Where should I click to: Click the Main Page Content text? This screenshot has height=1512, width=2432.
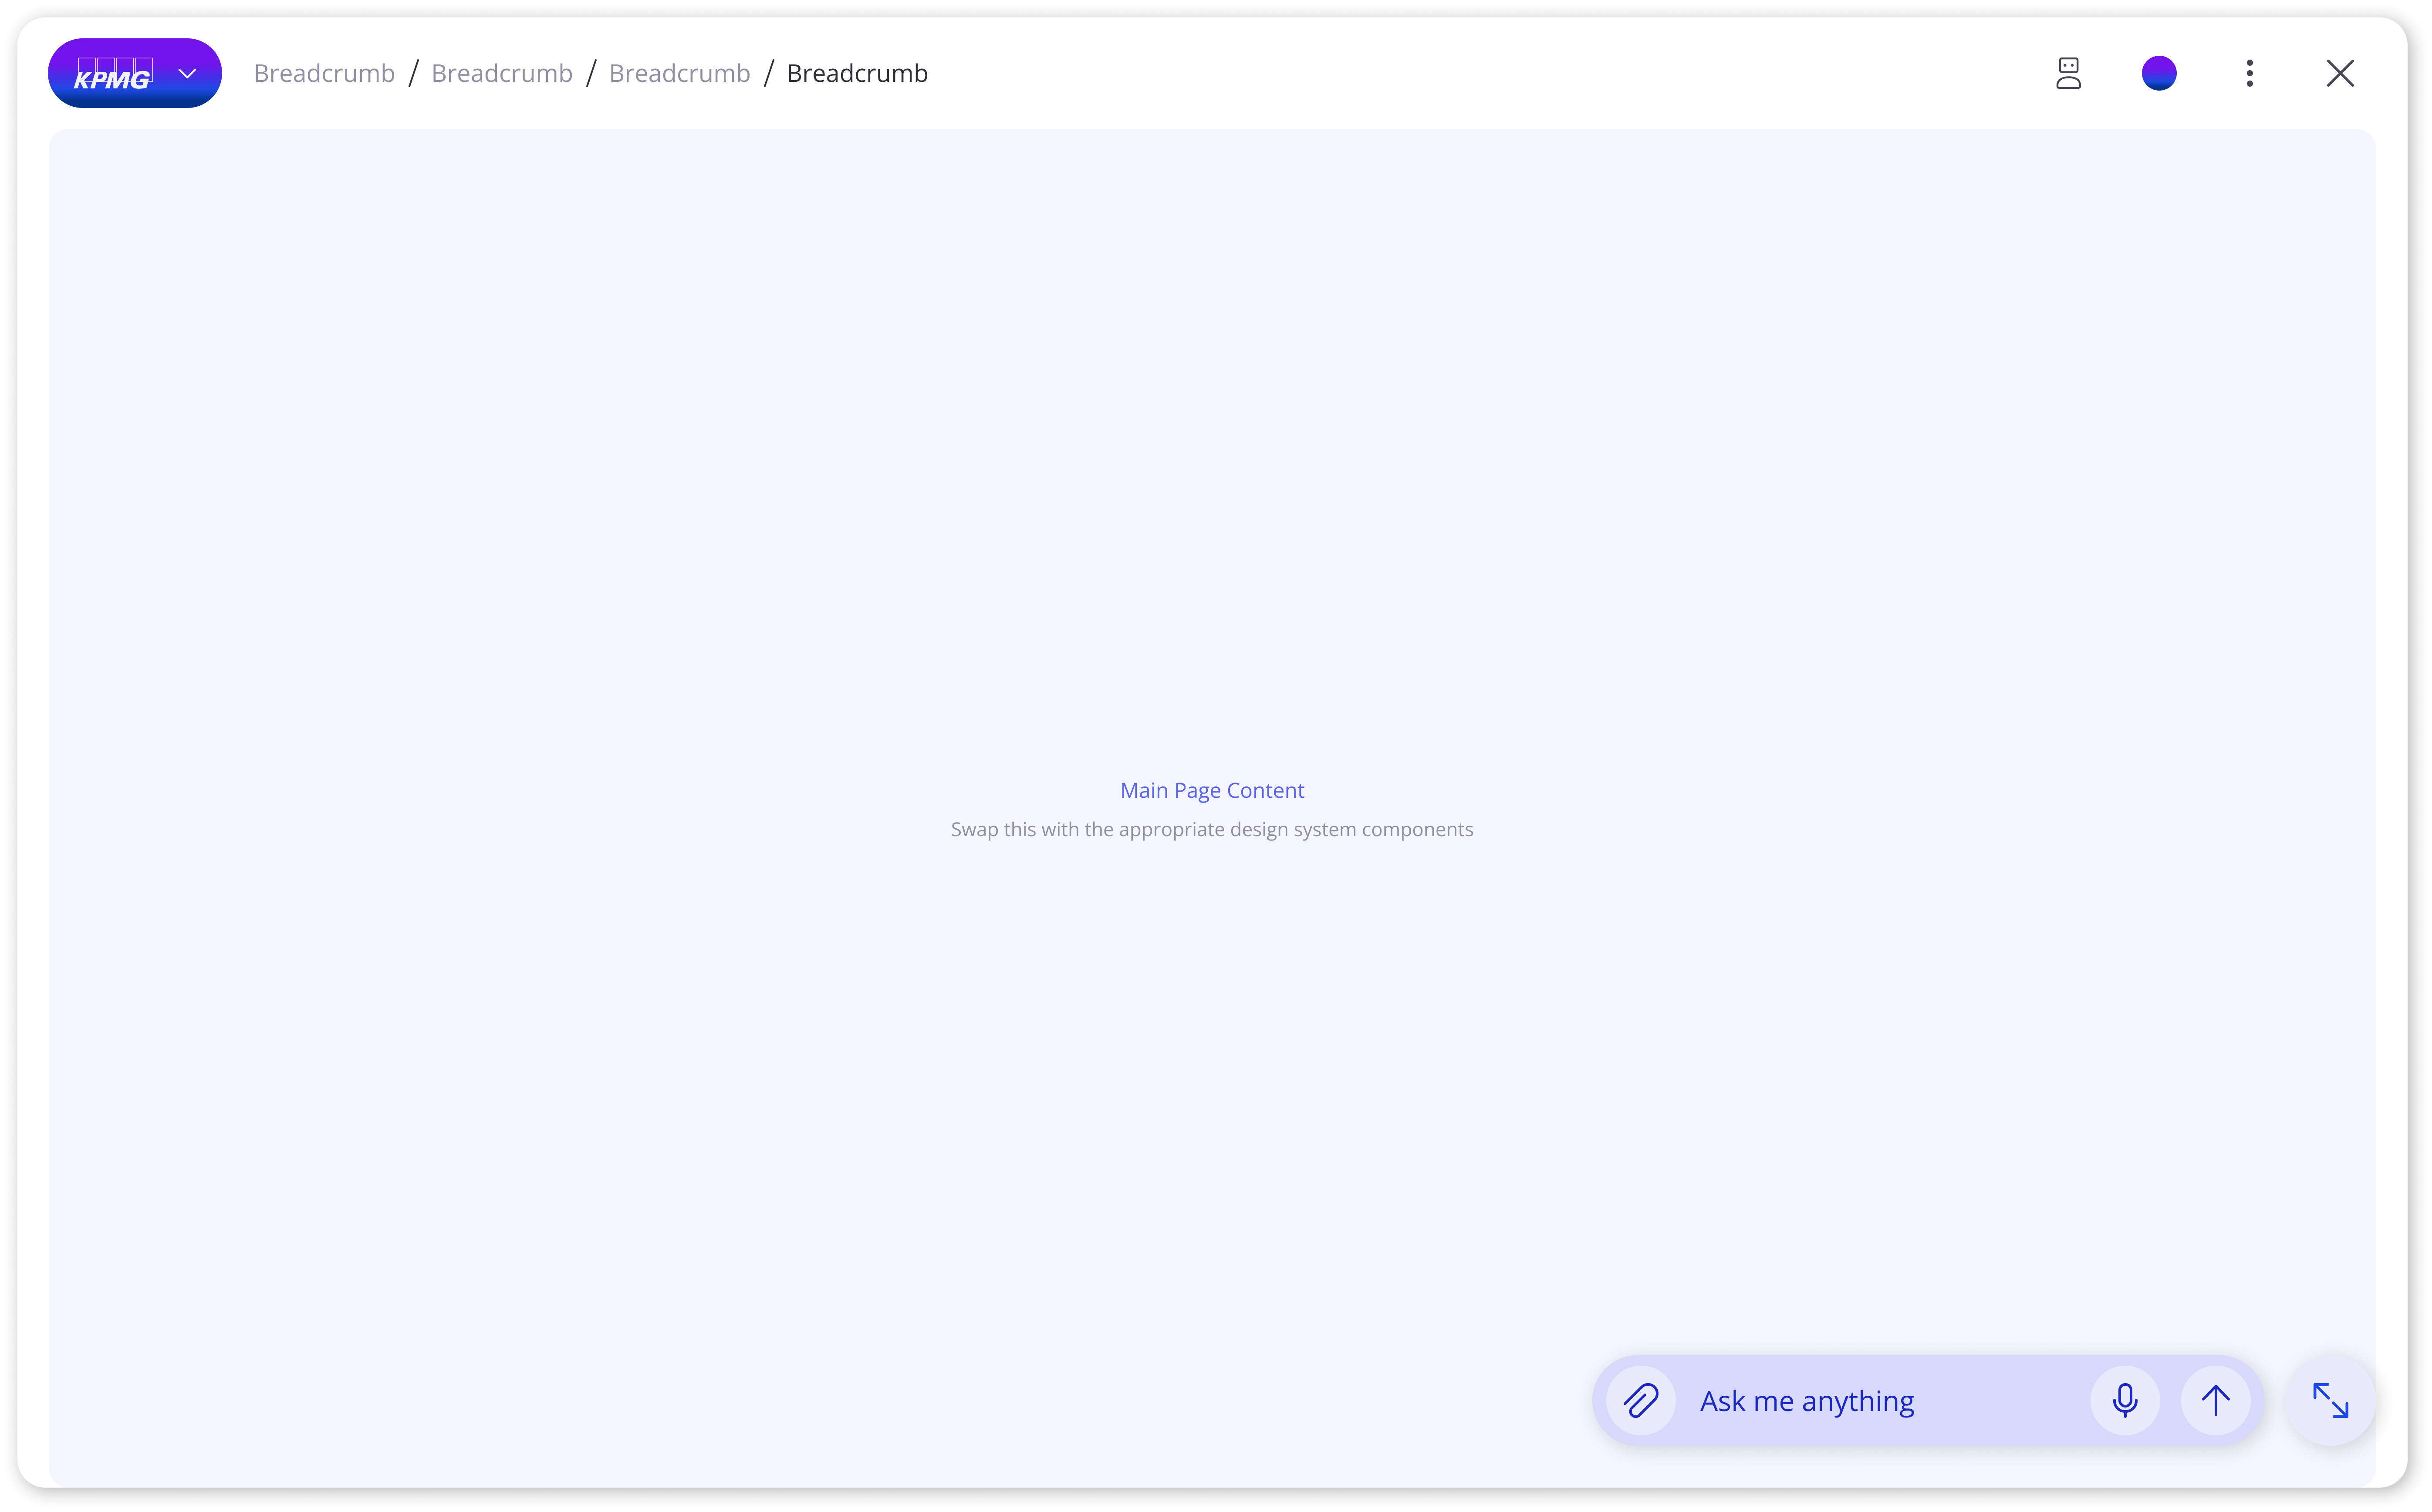1212,790
